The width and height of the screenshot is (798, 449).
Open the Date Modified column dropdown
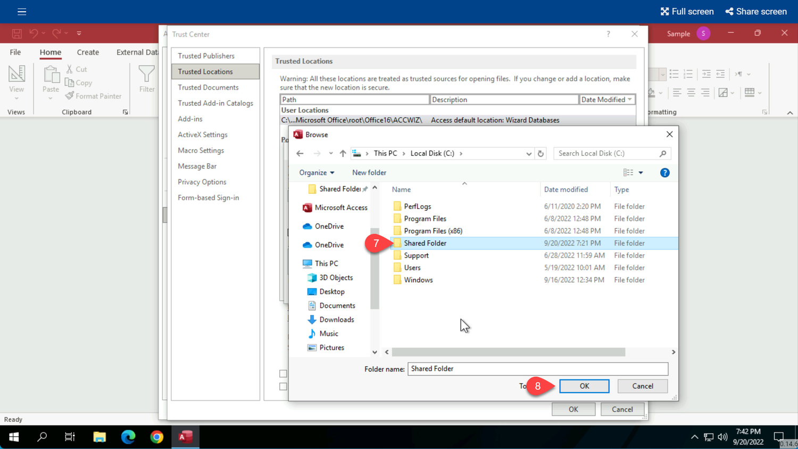click(x=629, y=99)
